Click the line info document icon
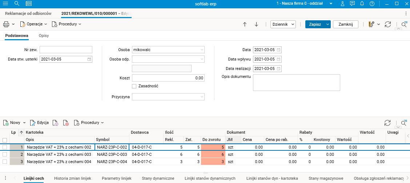Viewport: 410px width, 183px height. point(55,123)
